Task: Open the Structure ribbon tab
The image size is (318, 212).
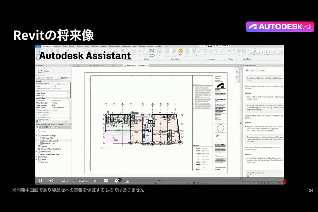Action: 57,46
